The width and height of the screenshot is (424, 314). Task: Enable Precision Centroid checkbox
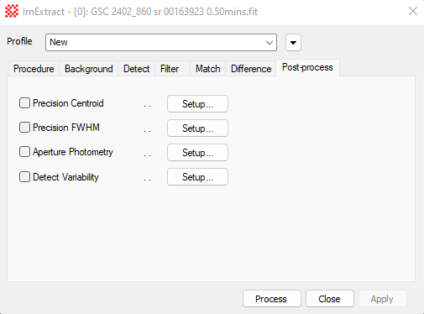(24, 103)
